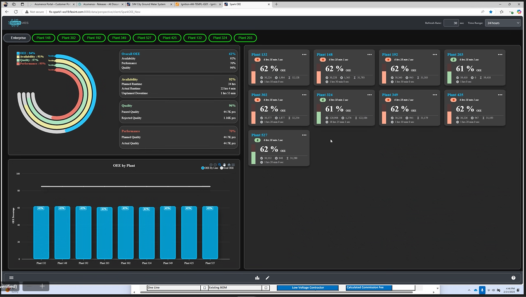
Task: Open the OEE chart hamburger menu
Action: click(x=233, y=165)
